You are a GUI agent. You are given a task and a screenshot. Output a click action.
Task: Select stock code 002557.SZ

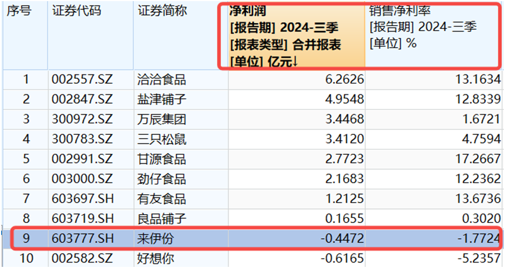pyautogui.click(x=82, y=79)
